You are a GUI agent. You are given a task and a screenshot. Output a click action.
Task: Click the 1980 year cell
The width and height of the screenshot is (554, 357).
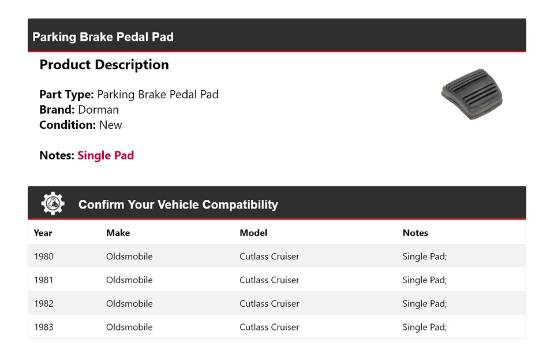(43, 256)
